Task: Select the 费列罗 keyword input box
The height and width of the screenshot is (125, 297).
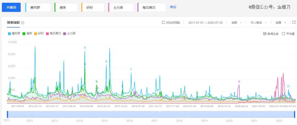Action: [38, 7]
